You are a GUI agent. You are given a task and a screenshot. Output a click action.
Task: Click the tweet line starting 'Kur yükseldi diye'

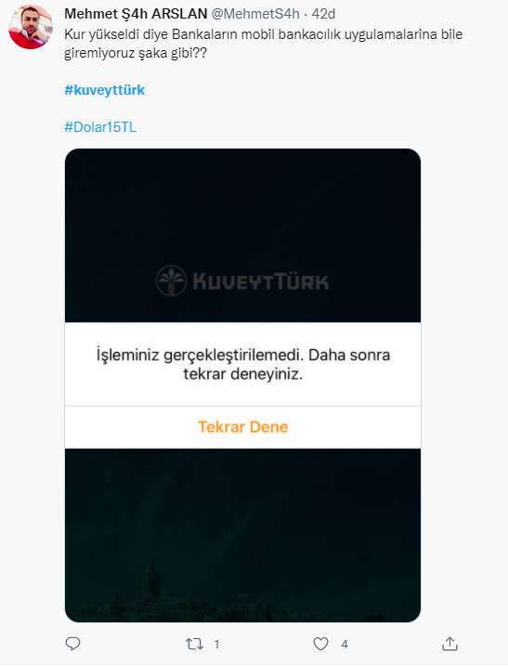click(x=264, y=34)
